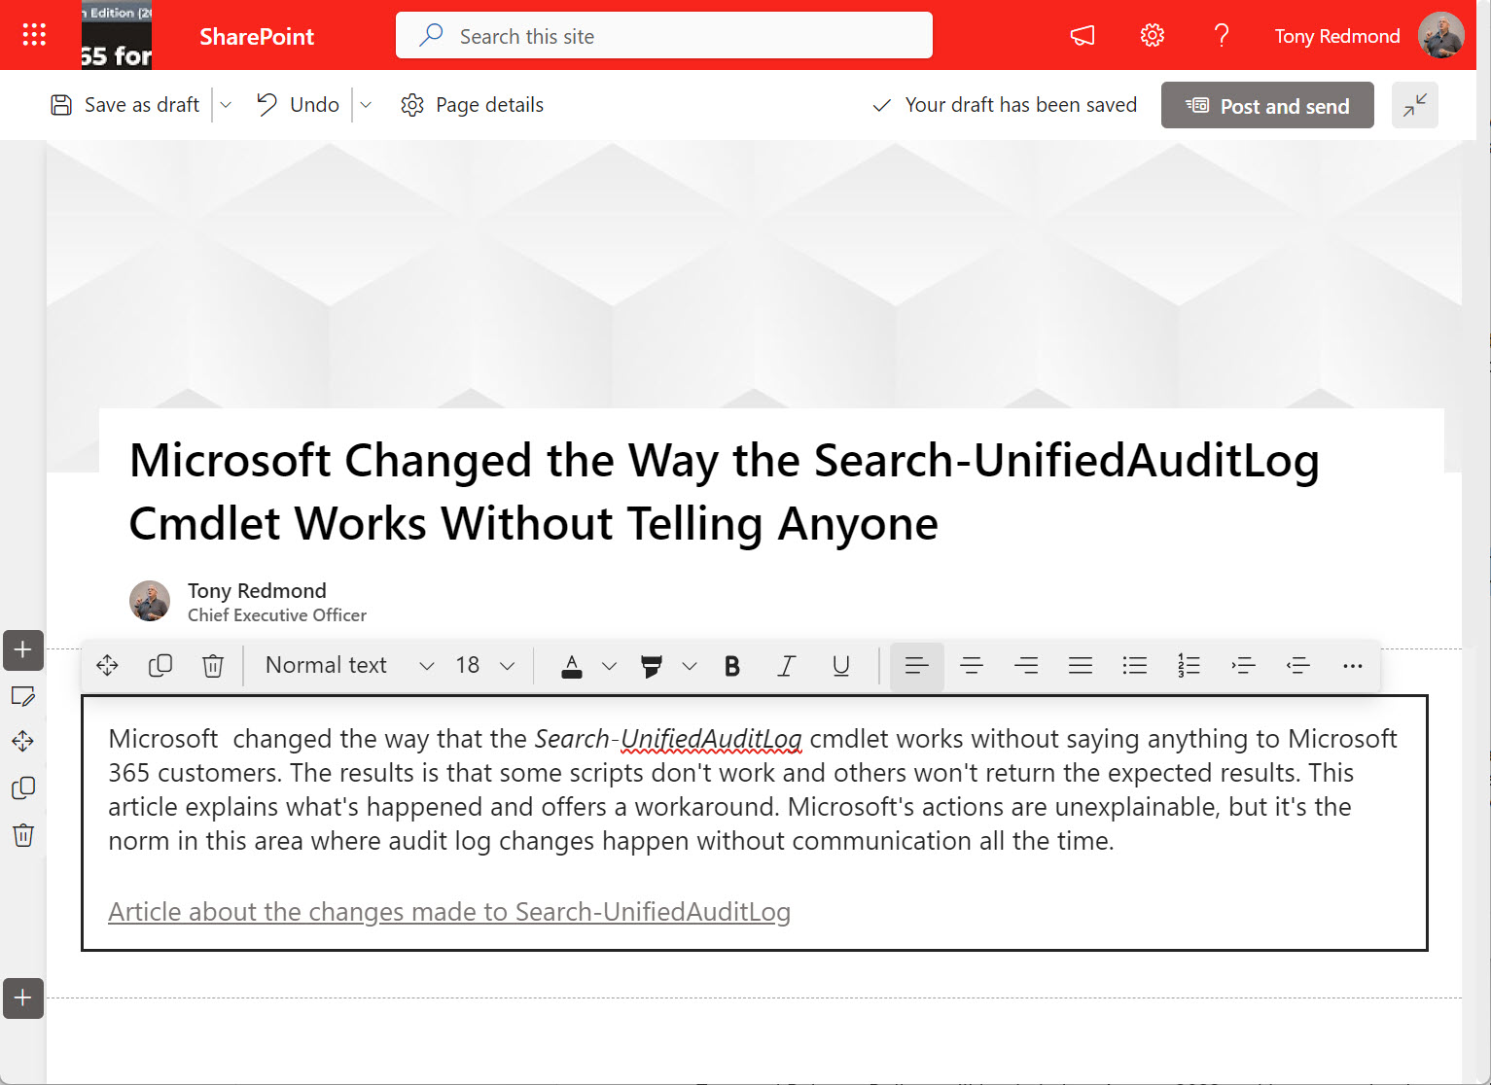Screen dimensions: 1491x1085
Task: Click the page title heading text
Action: click(724, 492)
